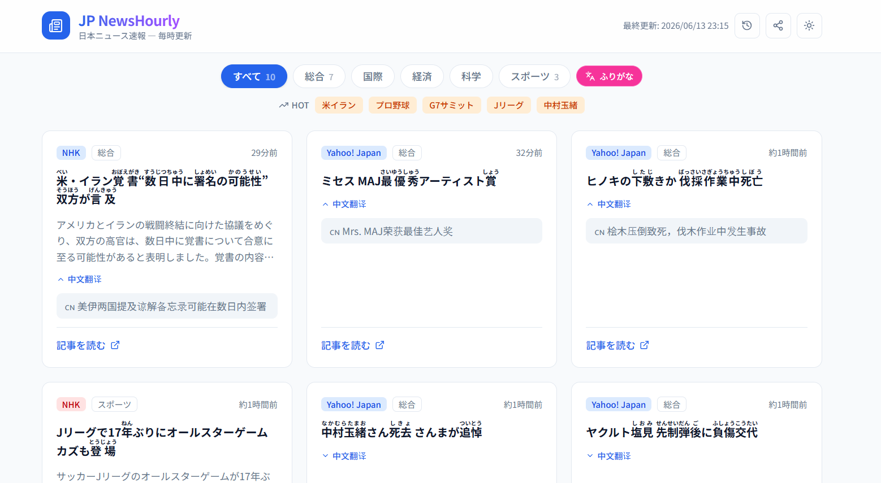Viewport: 881px width, 483px height.
Task: Open external link icon for ヒノキの下敷き article
Action: point(645,345)
